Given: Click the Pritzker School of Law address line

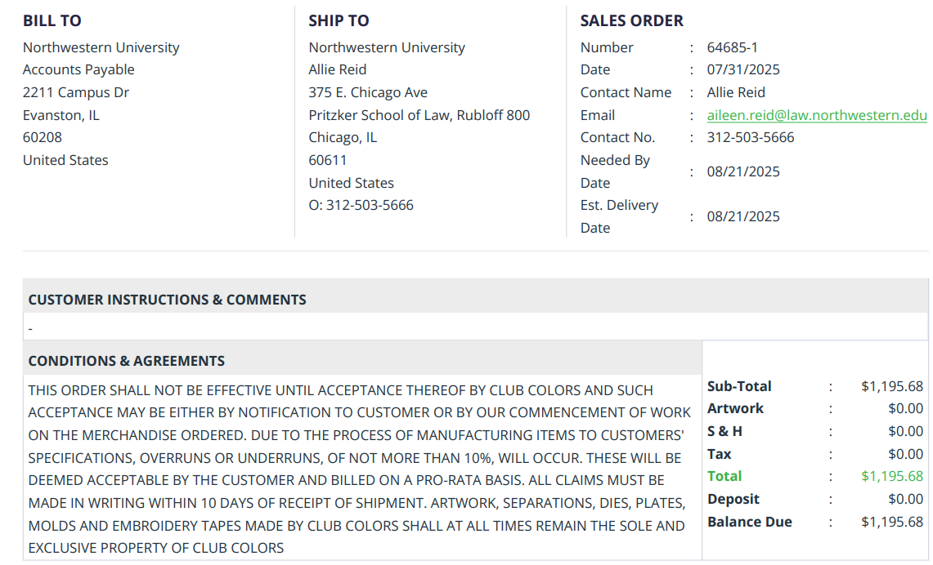Looking at the screenshot, I should (419, 115).
